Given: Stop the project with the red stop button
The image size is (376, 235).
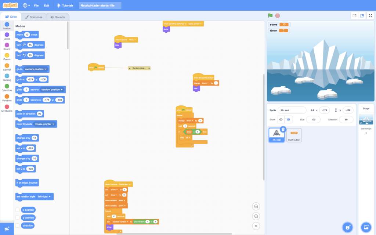Looking at the screenshot, I should (278, 15).
